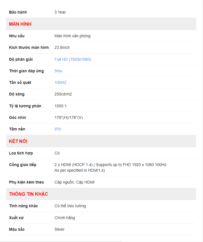Screen dimensions: 203x242
Task: Click the Độ phân giải label
Action: pyautogui.click(x=21, y=59)
